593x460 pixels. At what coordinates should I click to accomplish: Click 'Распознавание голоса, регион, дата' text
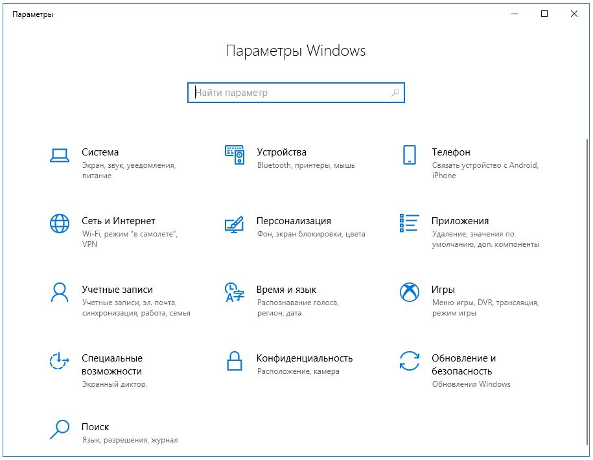(298, 308)
